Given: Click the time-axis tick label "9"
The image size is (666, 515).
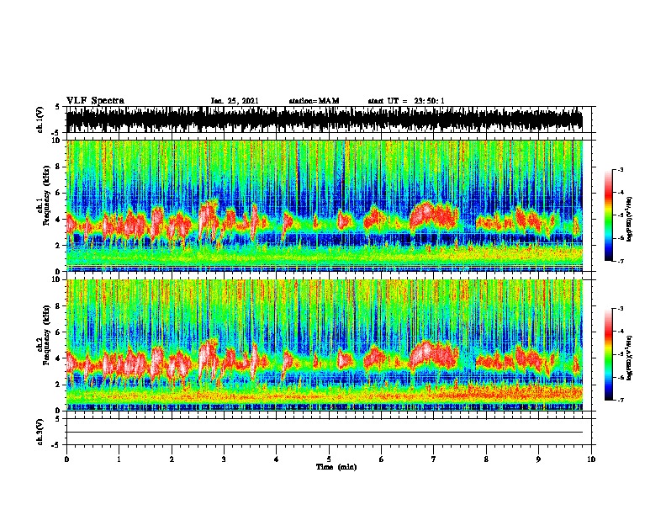Looking at the screenshot, I should (x=538, y=459).
